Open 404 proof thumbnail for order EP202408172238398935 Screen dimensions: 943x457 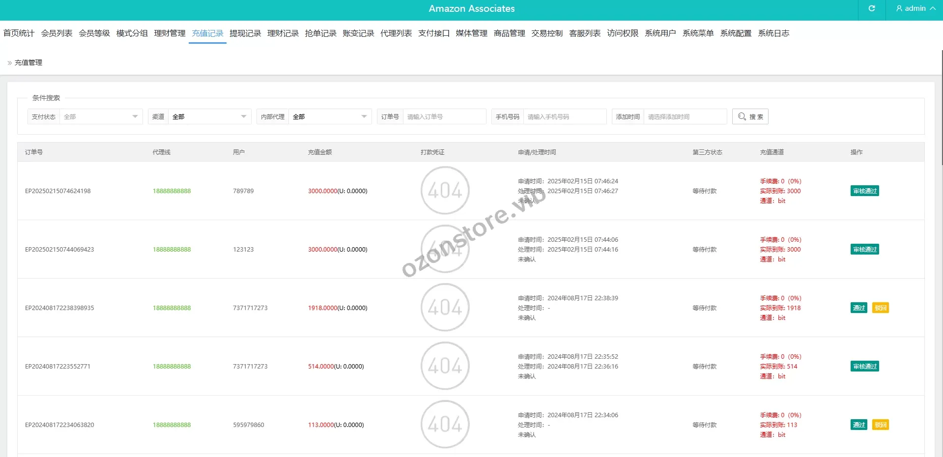click(445, 308)
